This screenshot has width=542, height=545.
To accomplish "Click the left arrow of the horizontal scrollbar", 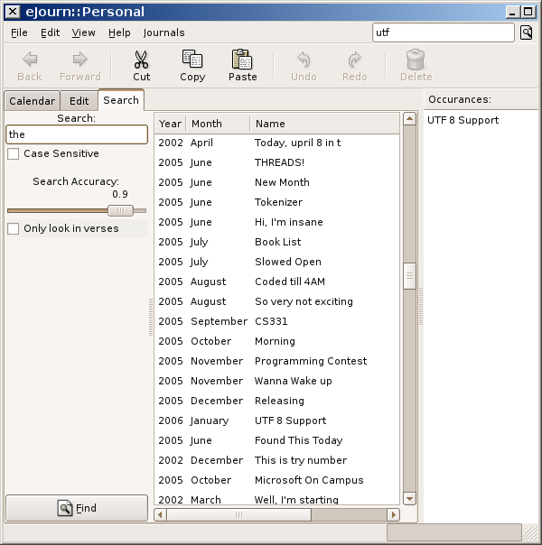I will pos(160,514).
